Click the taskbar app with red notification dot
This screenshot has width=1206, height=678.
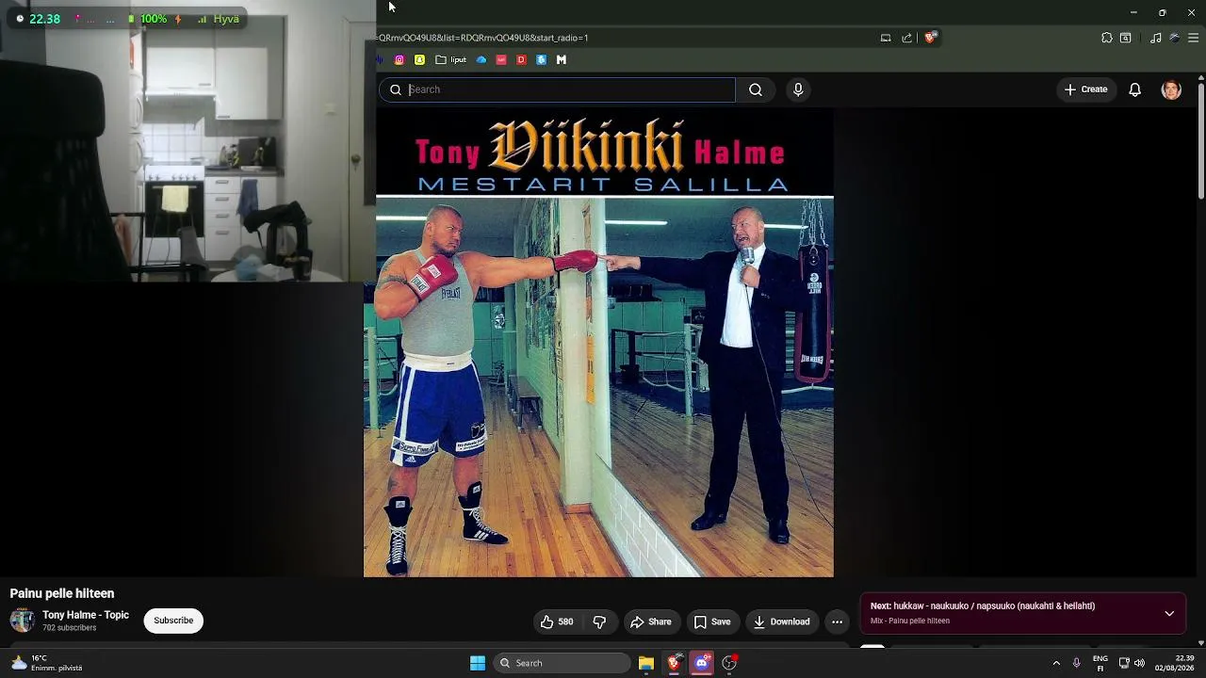(729, 663)
